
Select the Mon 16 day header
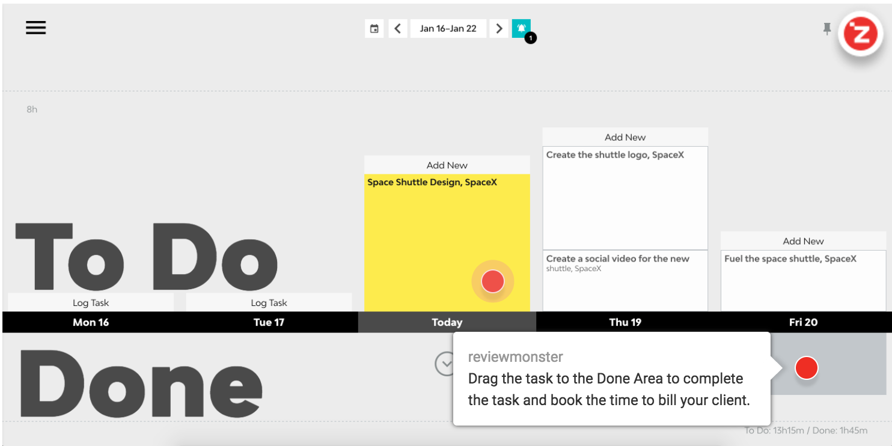click(91, 322)
